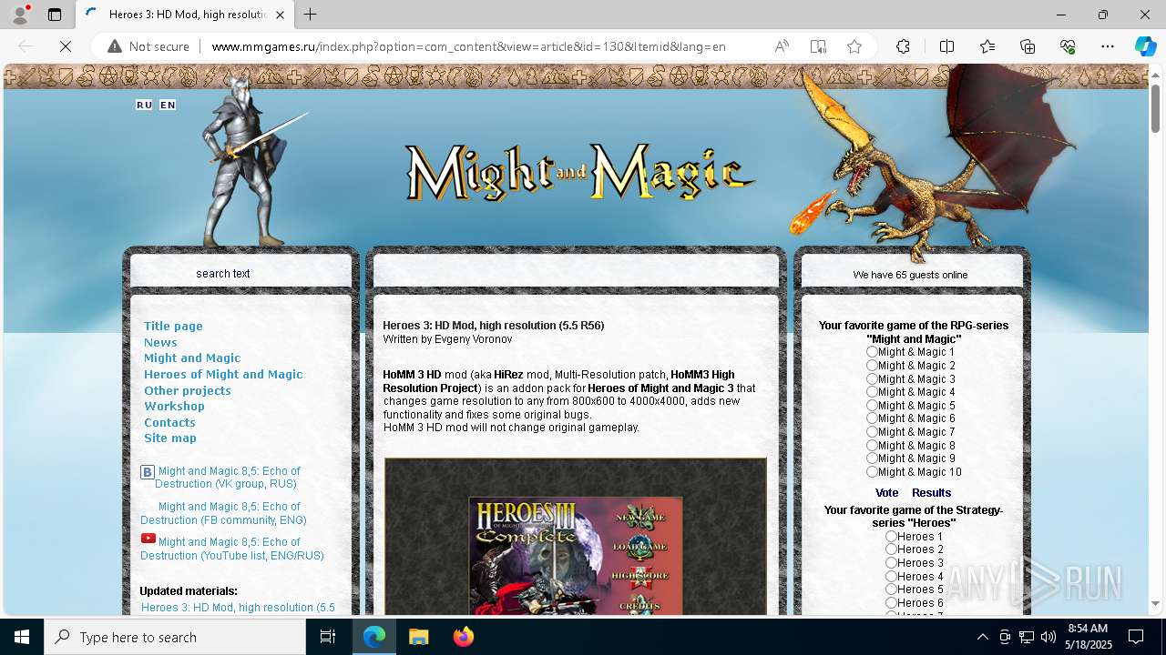The image size is (1166, 655).
Task: Select Might & Magic 10 radio button
Action: coord(873,471)
